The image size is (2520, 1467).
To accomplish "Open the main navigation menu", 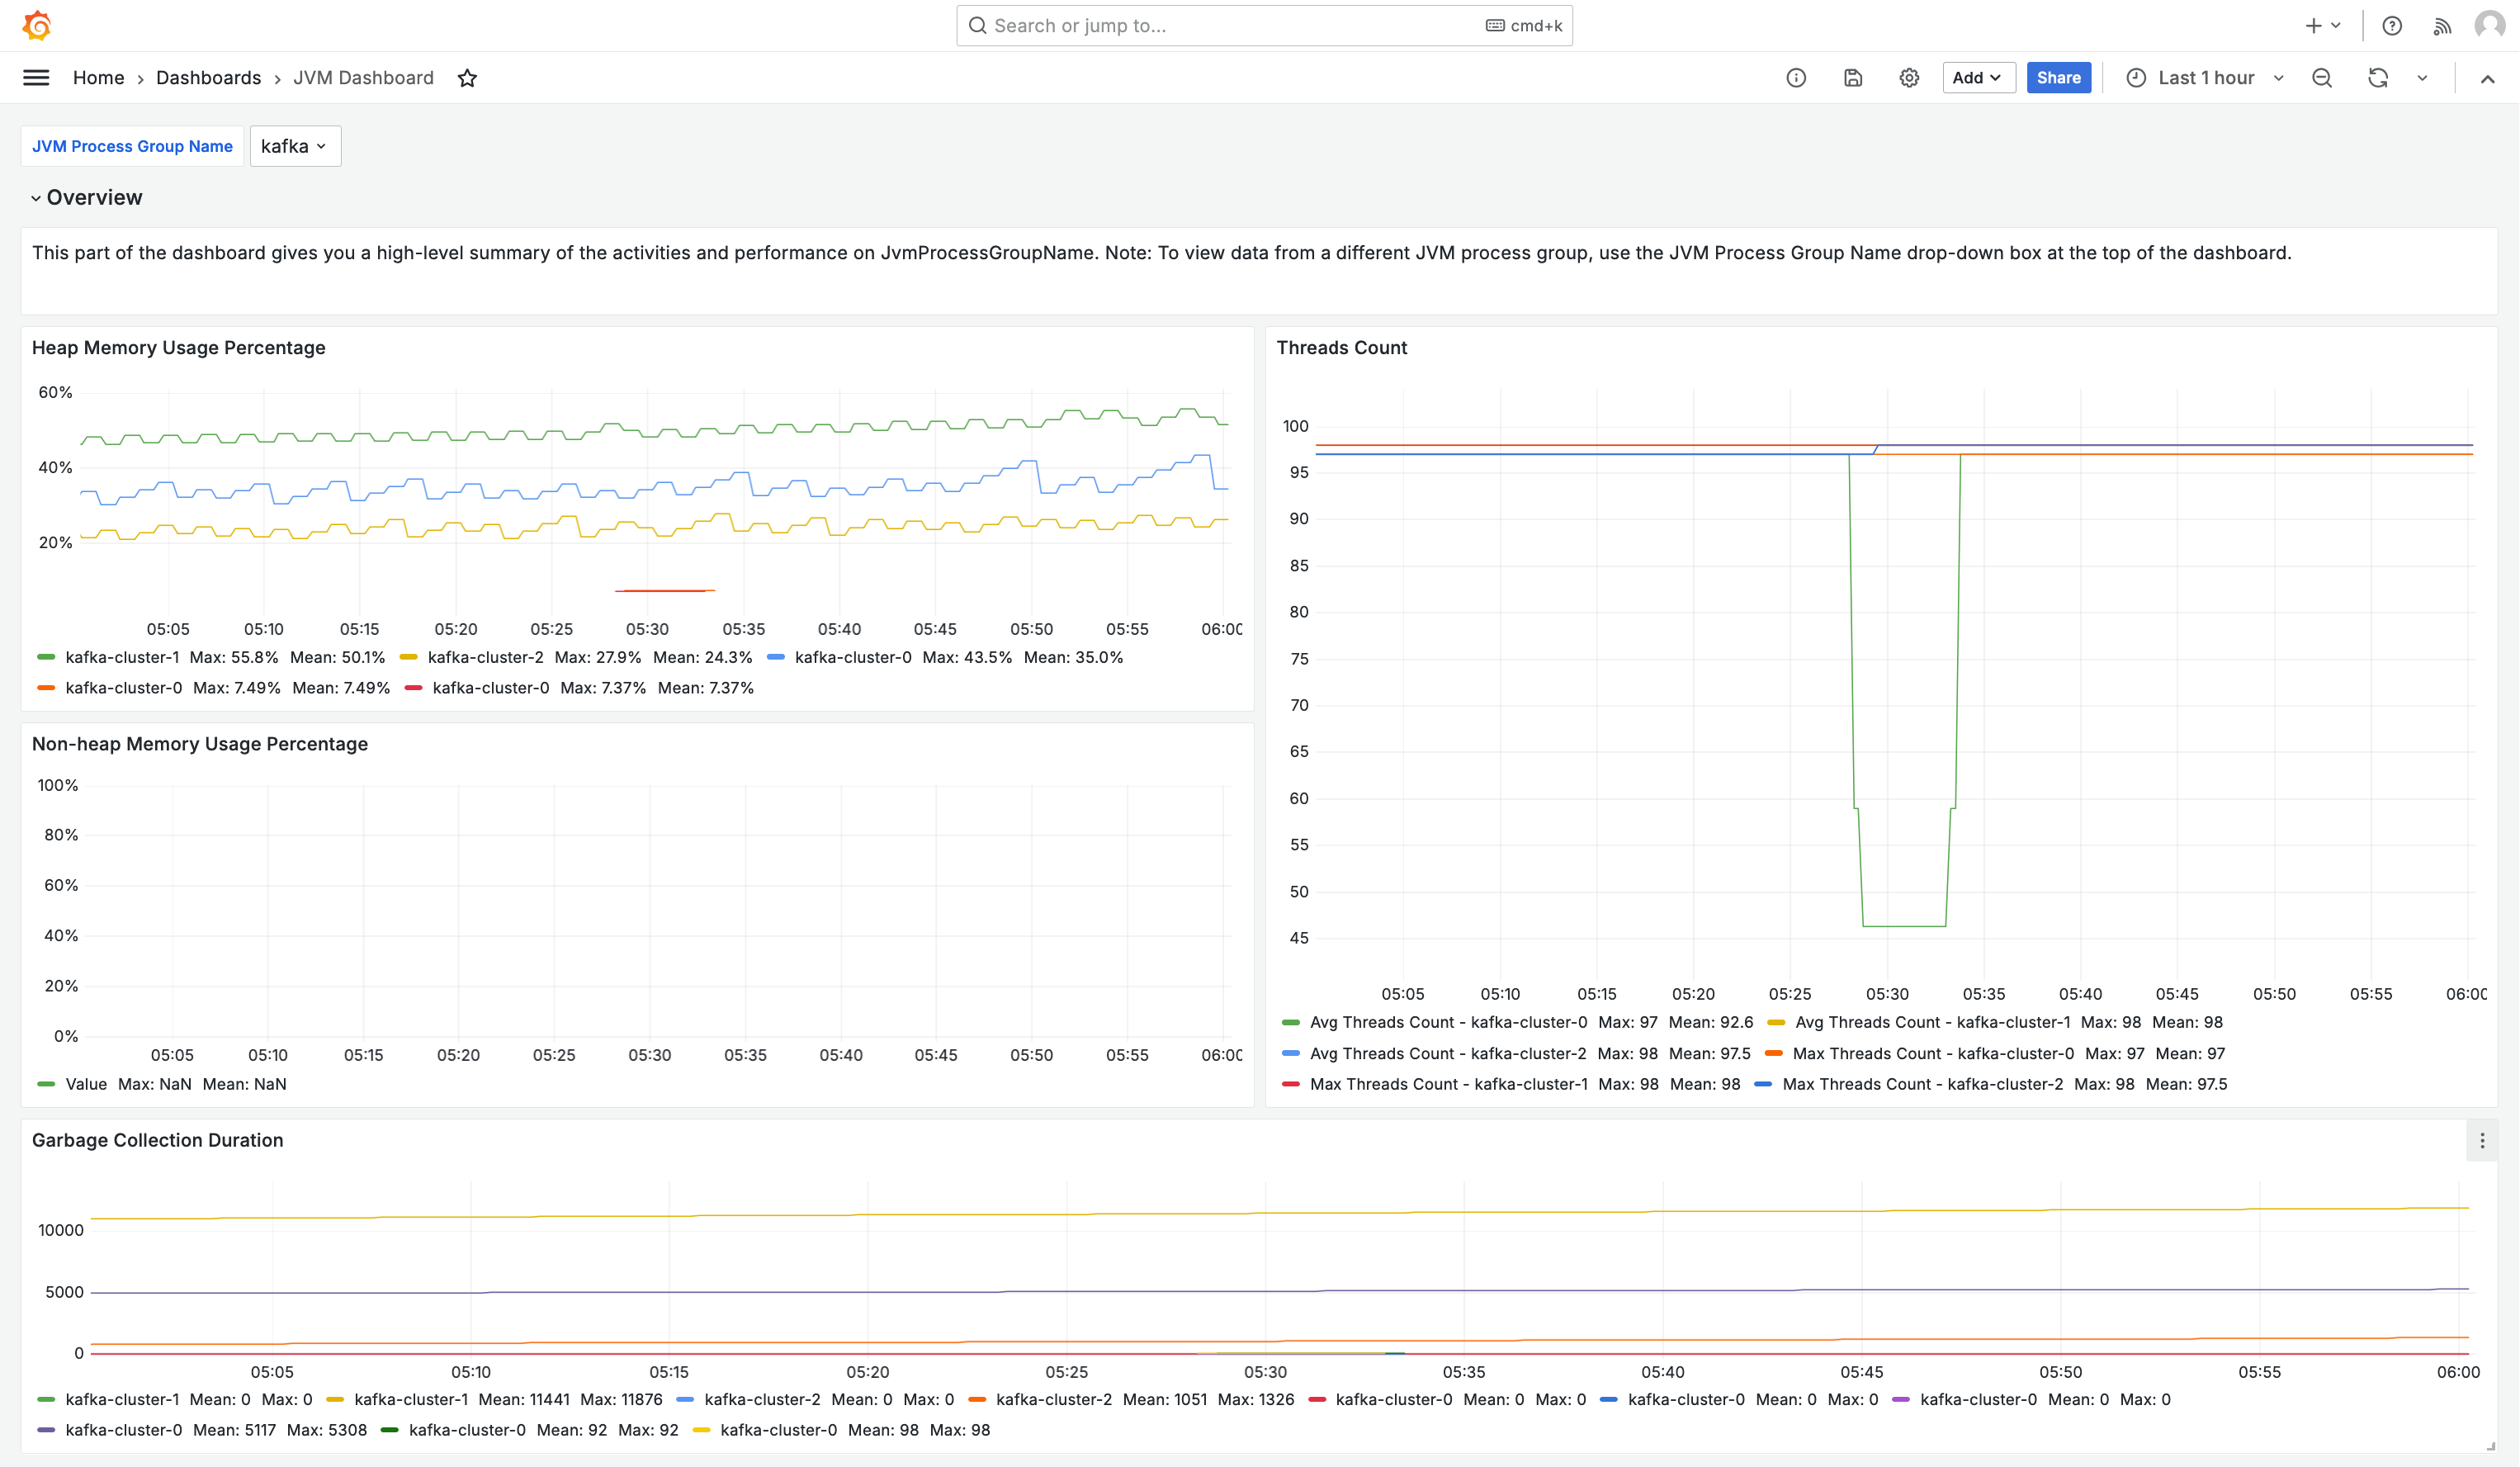I will pos(35,77).
